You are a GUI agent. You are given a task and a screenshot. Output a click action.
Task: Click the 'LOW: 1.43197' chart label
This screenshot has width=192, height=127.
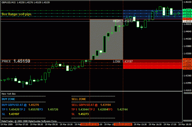(123, 61)
